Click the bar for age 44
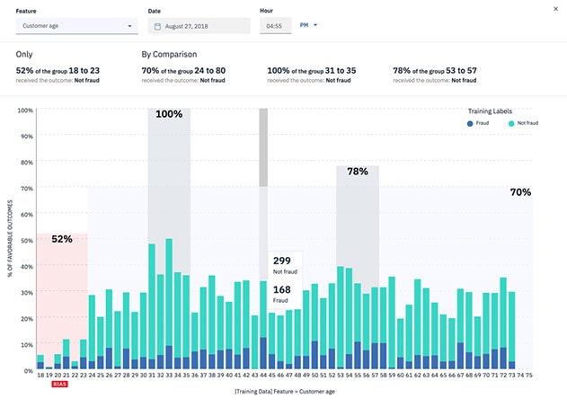The image size is (567, 416). [263, 324]
